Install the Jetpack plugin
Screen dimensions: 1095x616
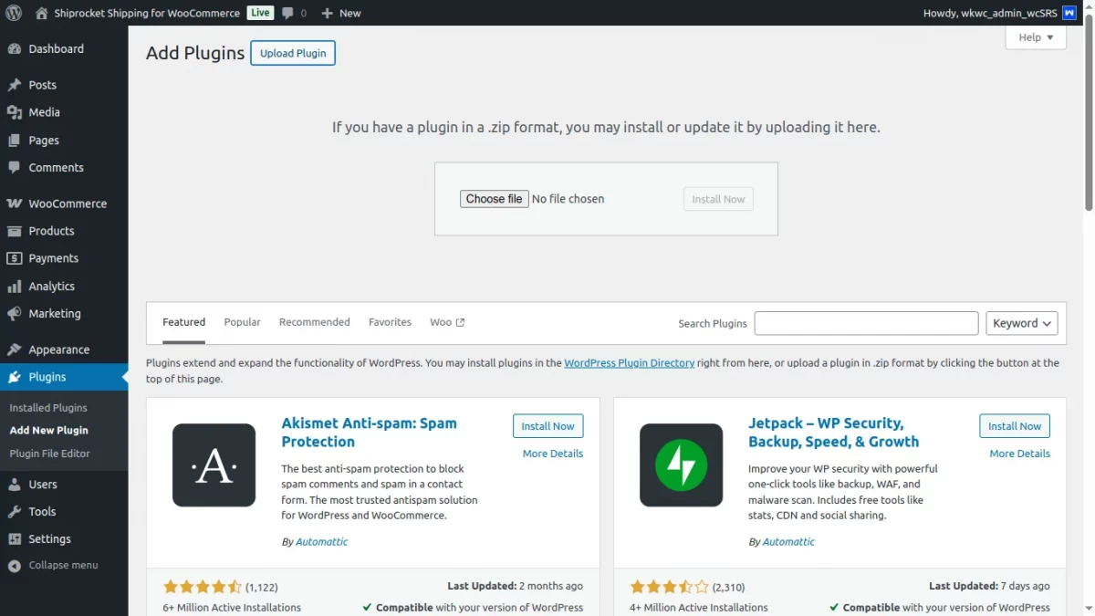click(1015, 426)
